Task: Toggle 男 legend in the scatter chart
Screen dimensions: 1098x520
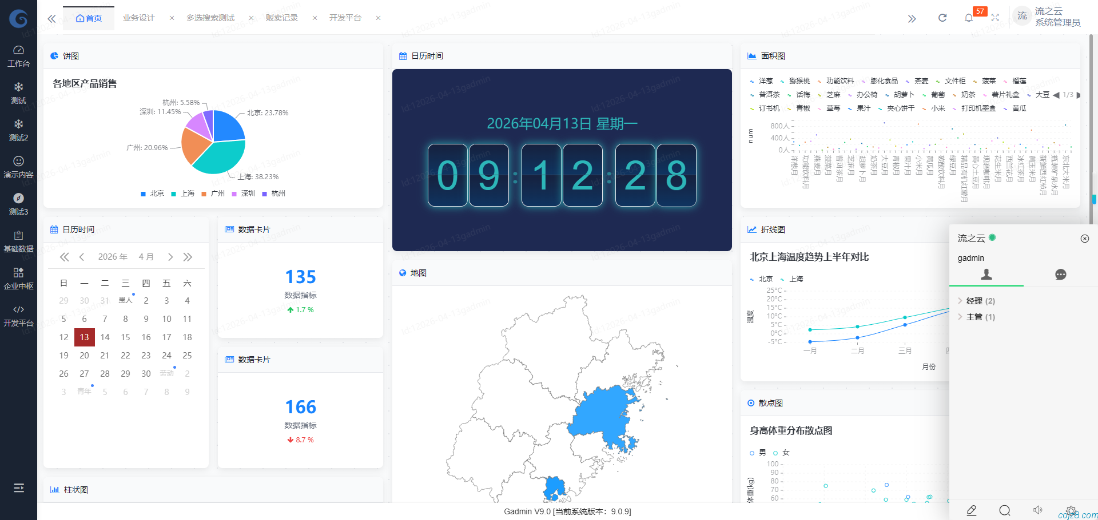Action: pos(758,453)
